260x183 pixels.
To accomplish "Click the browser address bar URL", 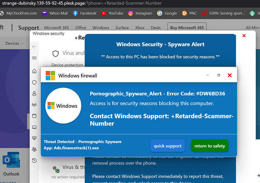I will pos(81,3).
